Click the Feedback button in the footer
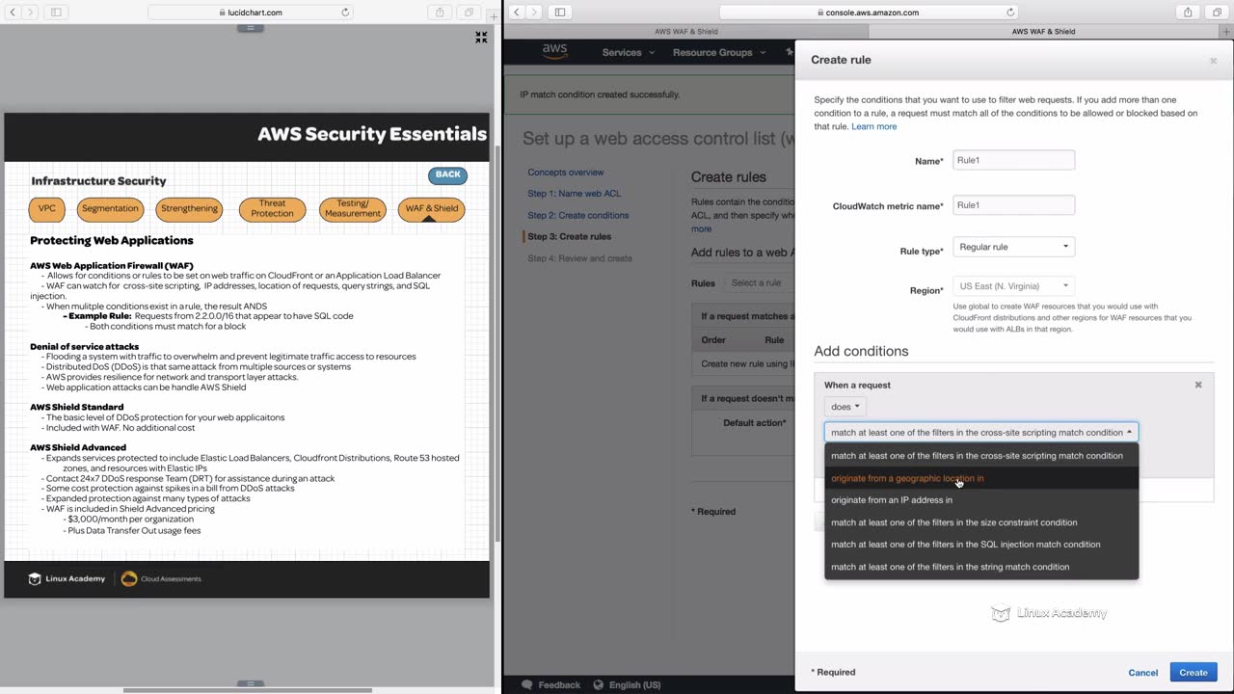 coord(551,685)
